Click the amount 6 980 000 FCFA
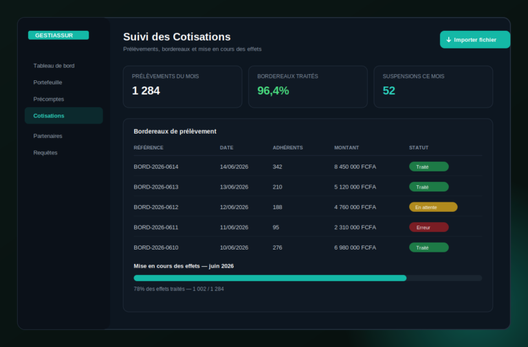 coord(355,248)
